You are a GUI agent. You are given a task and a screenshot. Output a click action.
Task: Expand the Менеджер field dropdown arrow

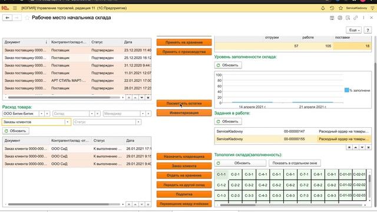pyautogui.click(x=143, y=114)
